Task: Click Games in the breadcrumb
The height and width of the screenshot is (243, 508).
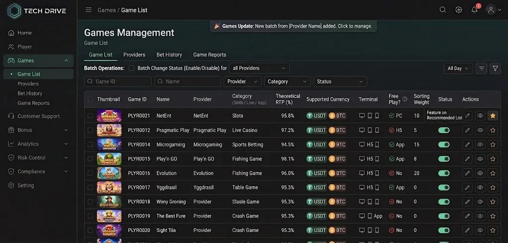Action: (x=107, y=10)
